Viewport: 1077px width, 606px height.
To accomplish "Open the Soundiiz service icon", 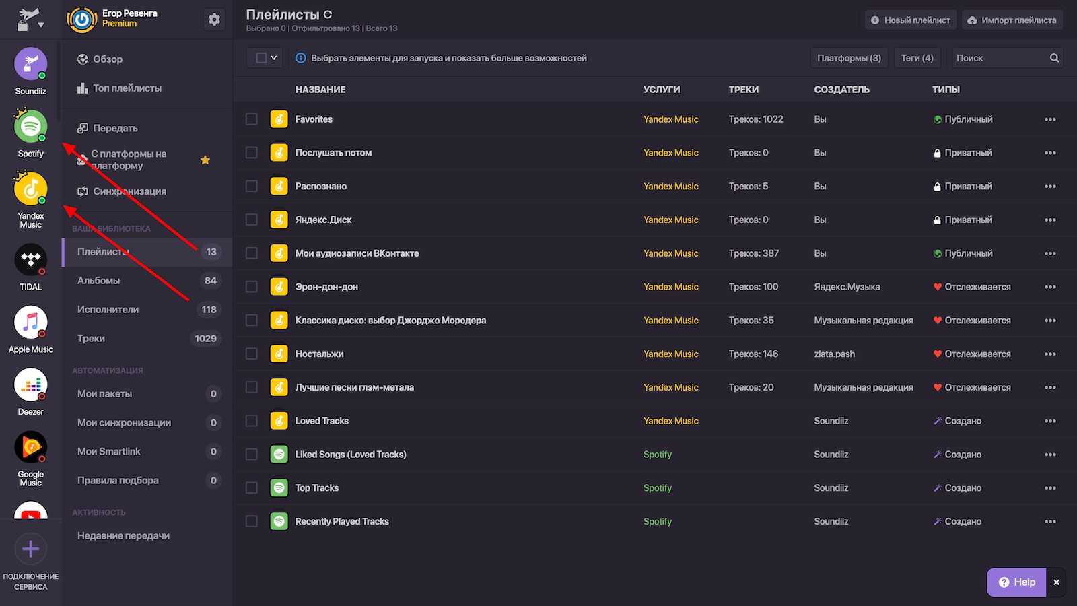I will tap(31, 65).
